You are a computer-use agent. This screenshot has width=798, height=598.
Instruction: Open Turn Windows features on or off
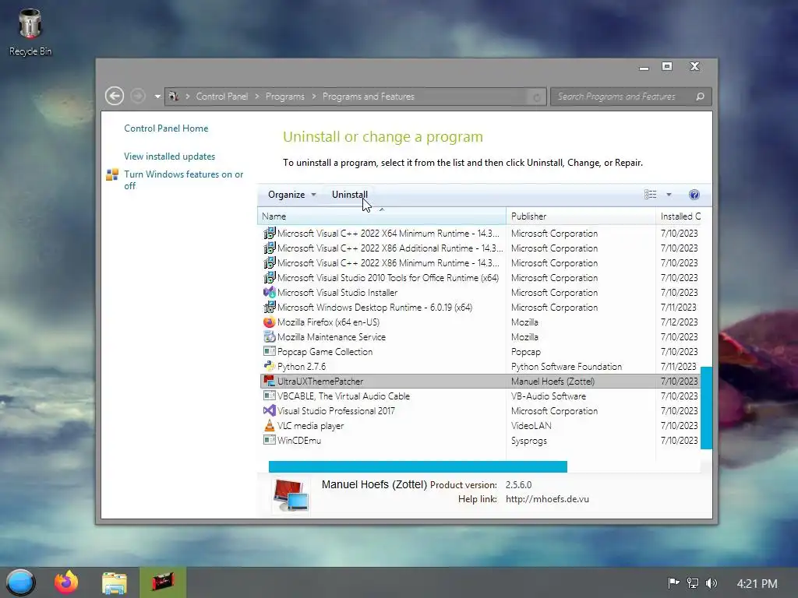tap(184, 180)
